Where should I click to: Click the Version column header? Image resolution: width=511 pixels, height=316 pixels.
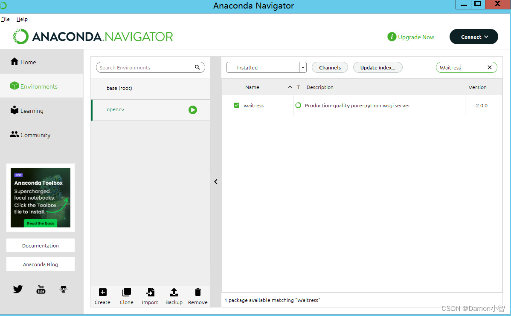click(477, 87)
